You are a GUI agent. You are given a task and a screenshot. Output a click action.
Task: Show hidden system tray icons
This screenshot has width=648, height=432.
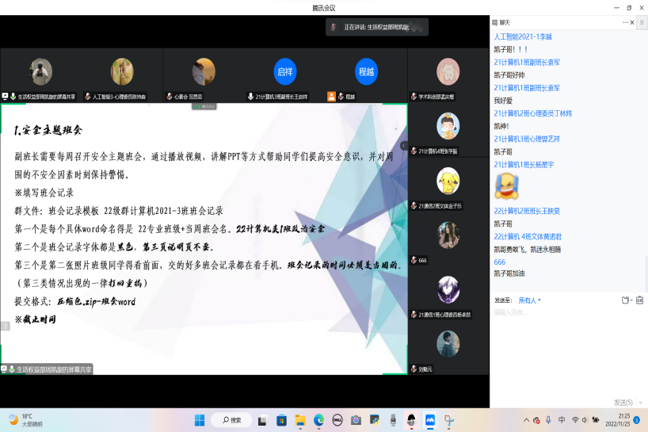[x=526, y=419]
